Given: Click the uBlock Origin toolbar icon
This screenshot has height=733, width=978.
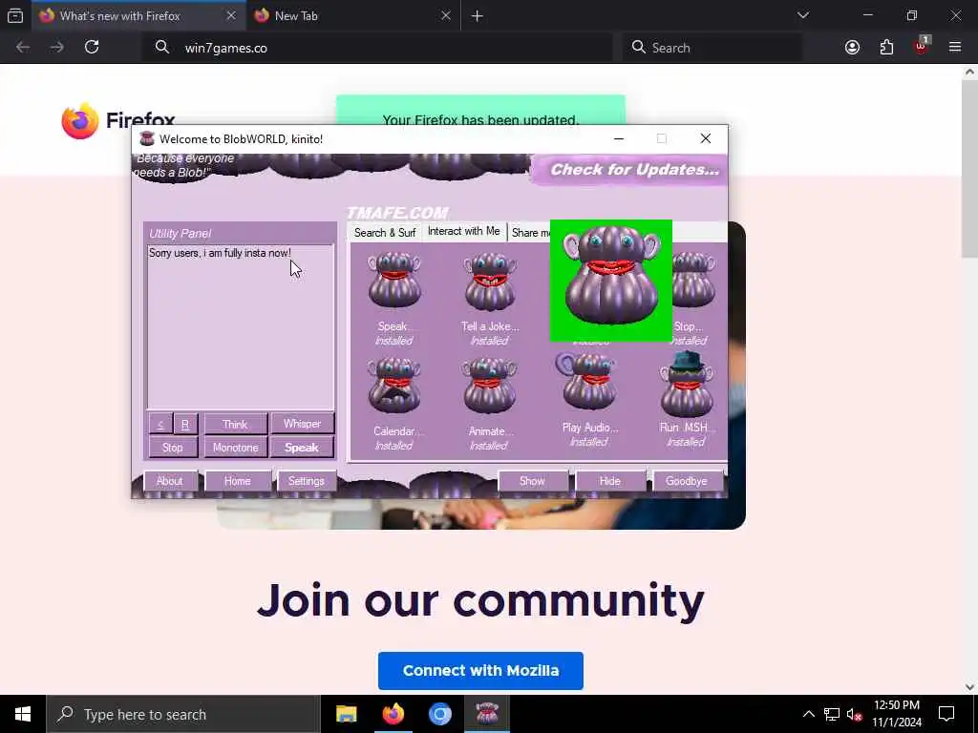Looking at the screenshot, I should click(x=921, y=48).
